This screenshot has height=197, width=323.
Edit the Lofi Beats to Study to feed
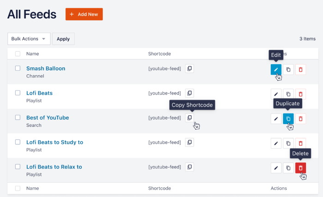click(275, 143)
